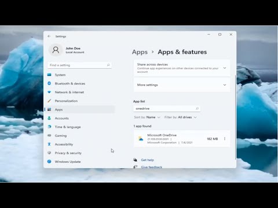Click the Find a setting search box

click(79, 65)
